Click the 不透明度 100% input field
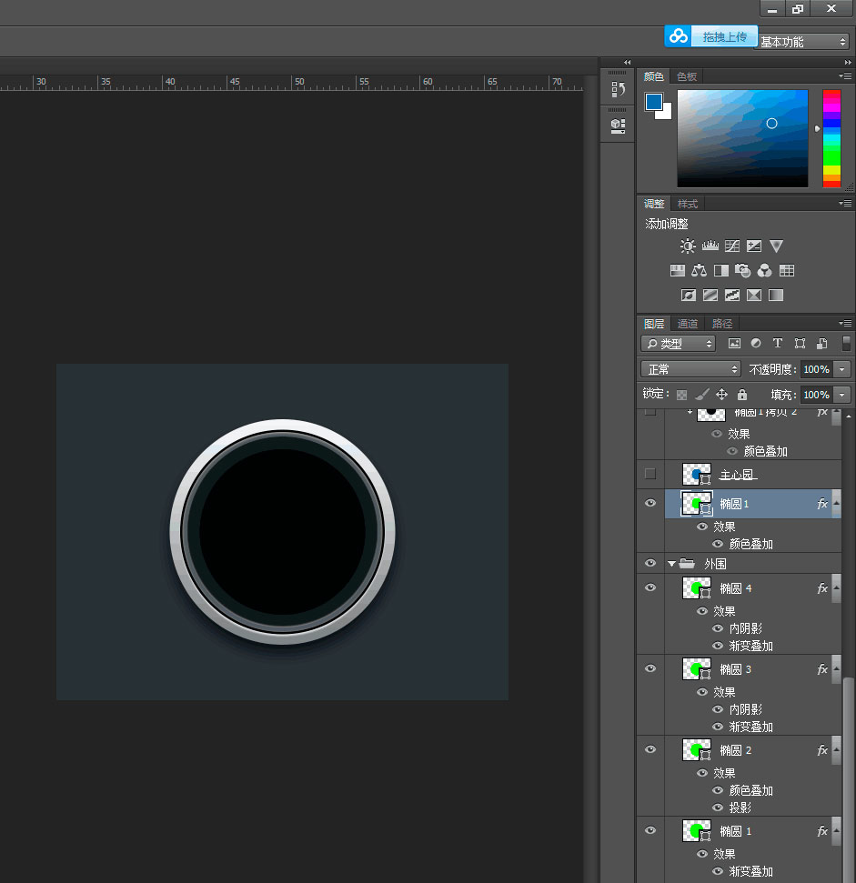 click(x=817, y=369)
